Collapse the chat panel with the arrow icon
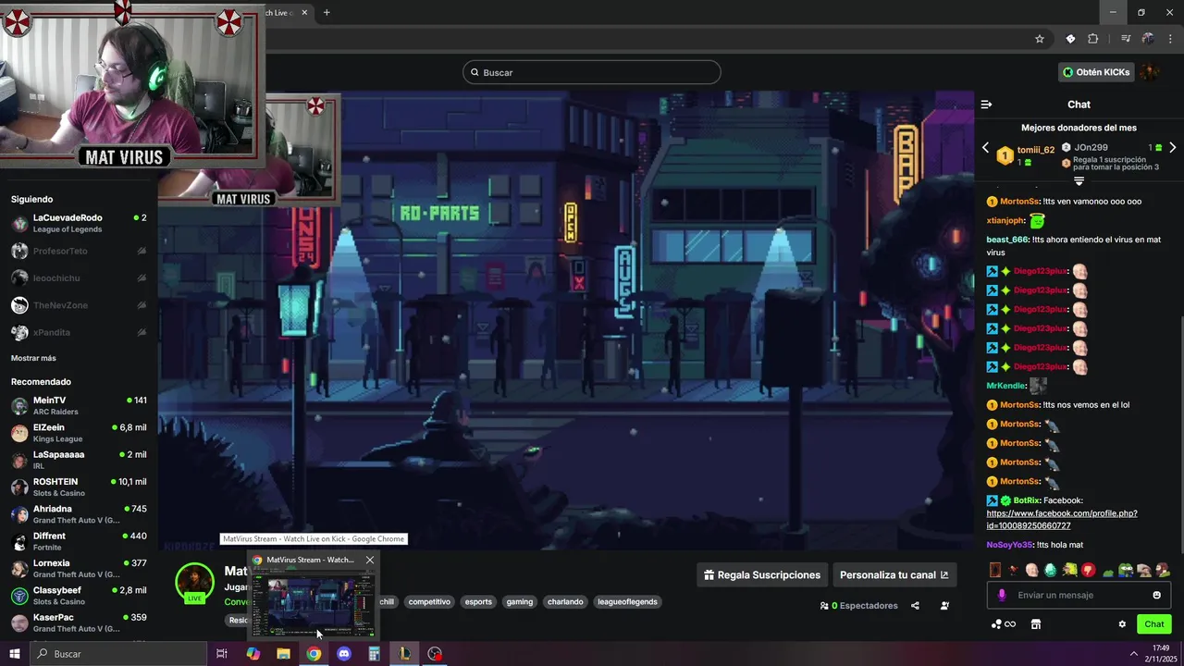This screenshot has width=1184, height=666. 986,105
